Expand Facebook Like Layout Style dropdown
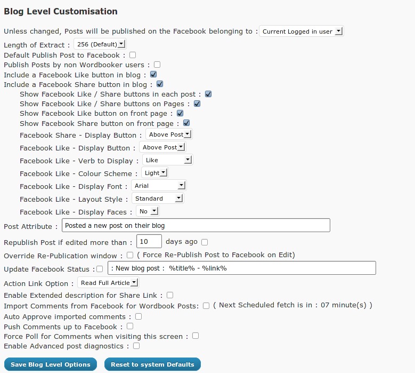The height and width of the screenshot is (373, 415). coord(158,199)
